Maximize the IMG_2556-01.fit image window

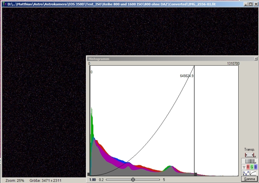(251, 4)
